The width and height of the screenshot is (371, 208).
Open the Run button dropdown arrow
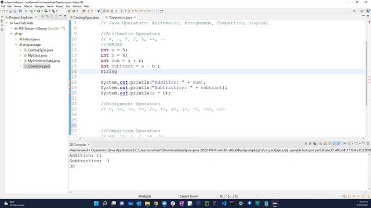(x=42, y=11)
